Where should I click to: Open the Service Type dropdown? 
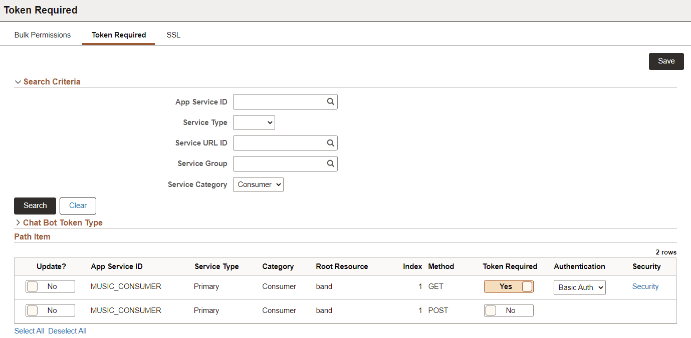[254, 122]
